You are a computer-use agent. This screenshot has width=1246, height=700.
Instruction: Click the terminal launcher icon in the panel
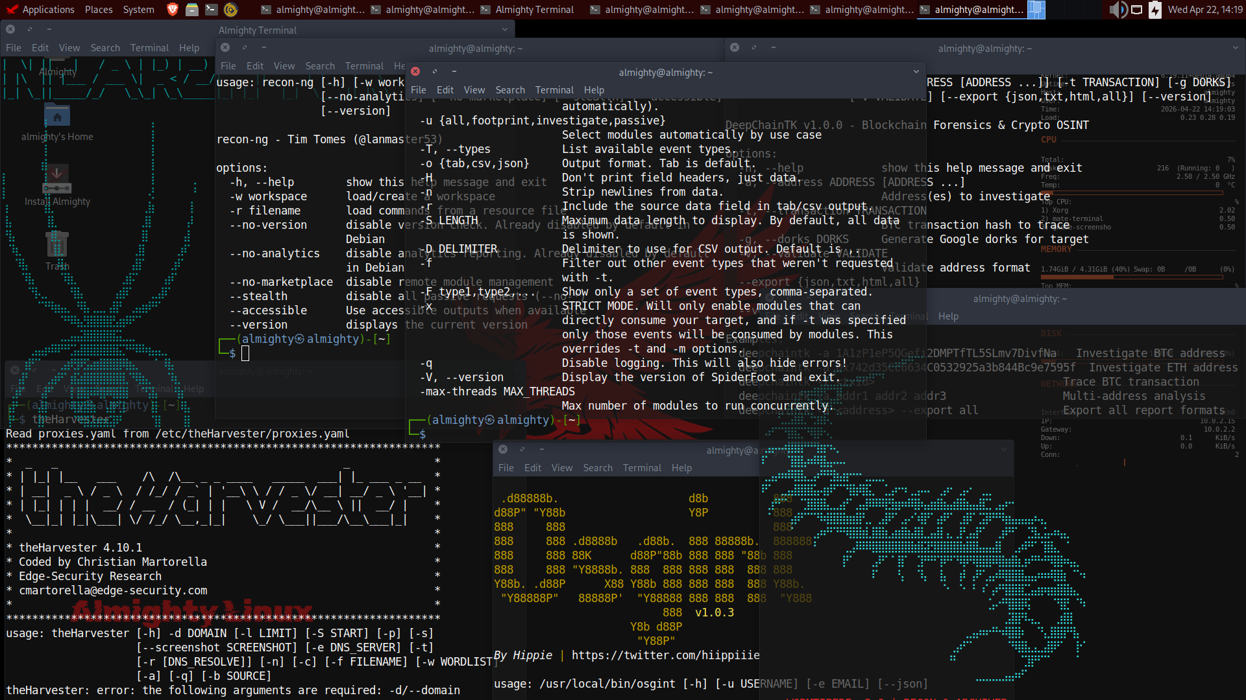tap(211, 10)
